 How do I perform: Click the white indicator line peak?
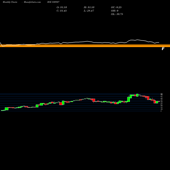pos(137,40)
